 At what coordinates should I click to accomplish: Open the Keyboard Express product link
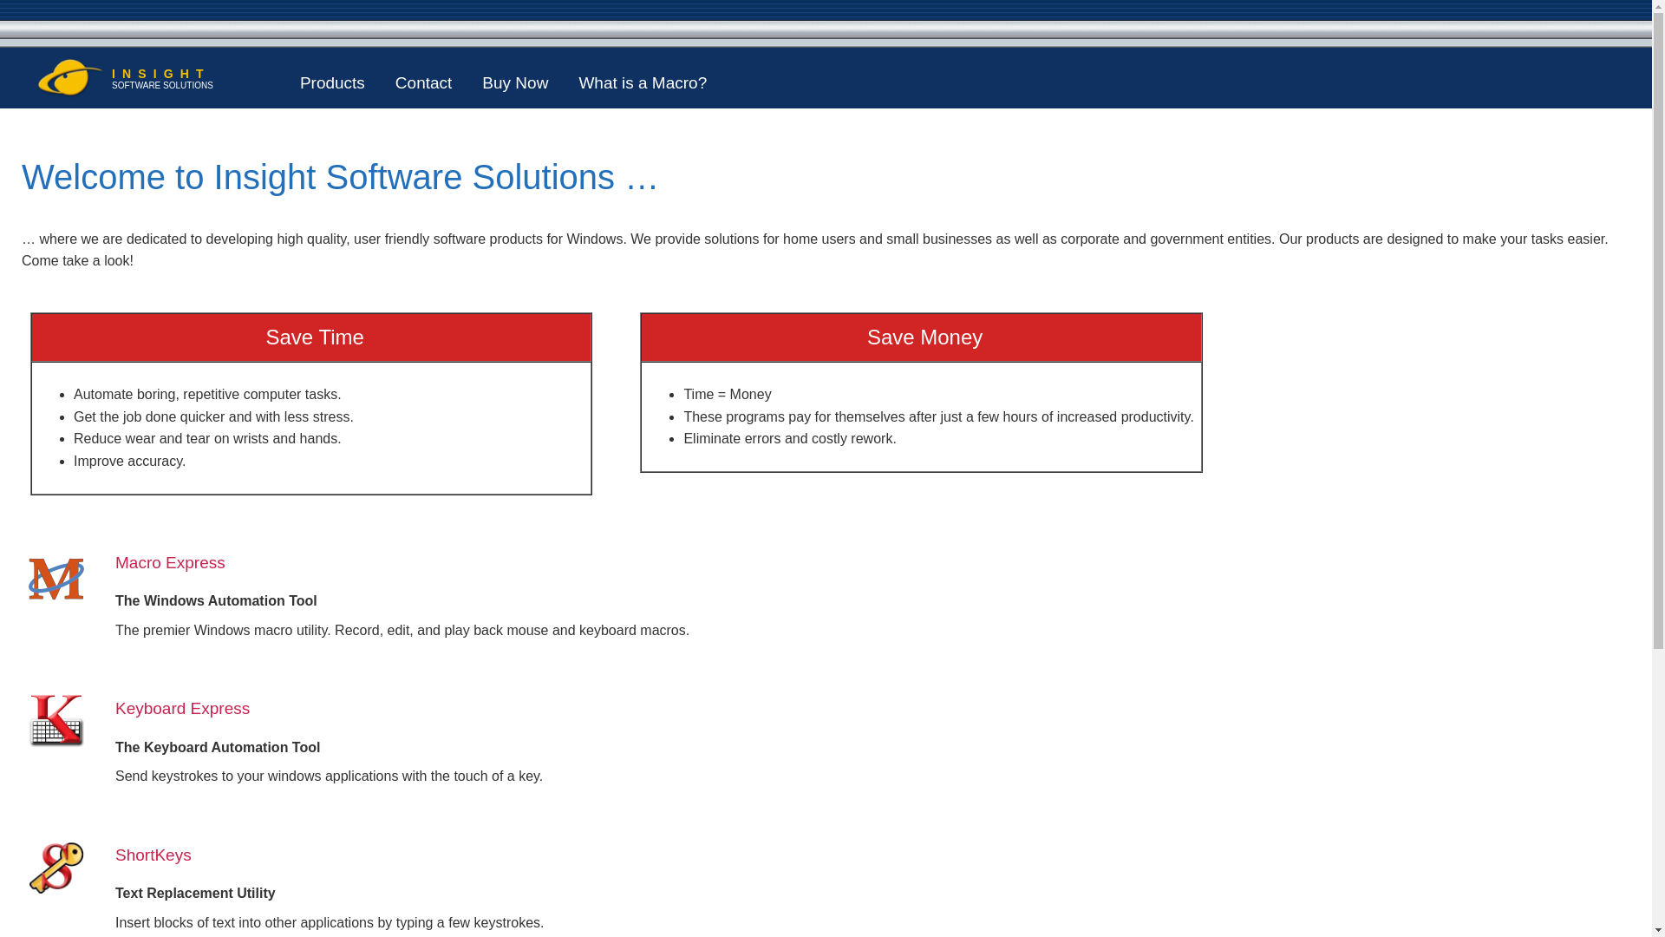tap(182, 708)
